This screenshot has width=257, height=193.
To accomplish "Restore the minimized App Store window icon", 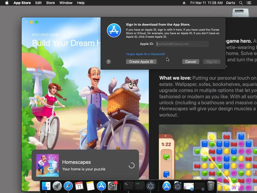I will 167,186.
